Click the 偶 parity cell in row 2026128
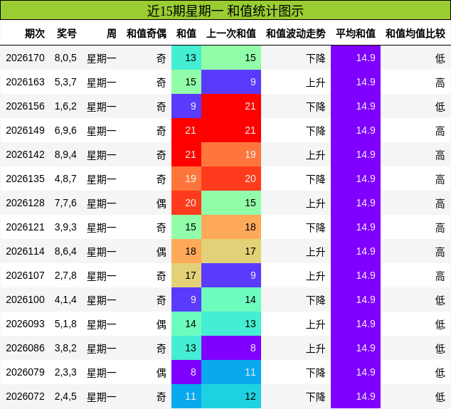Image resolution: width=451 pixels, height=409 pixels. pyautogui.click(x=161, y=203)
